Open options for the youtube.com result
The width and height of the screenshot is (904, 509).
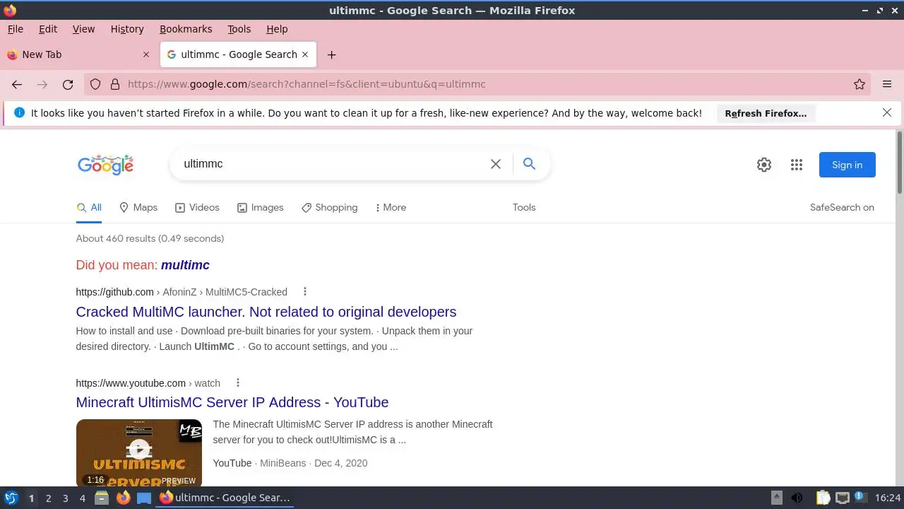click(x=238, y=382)
